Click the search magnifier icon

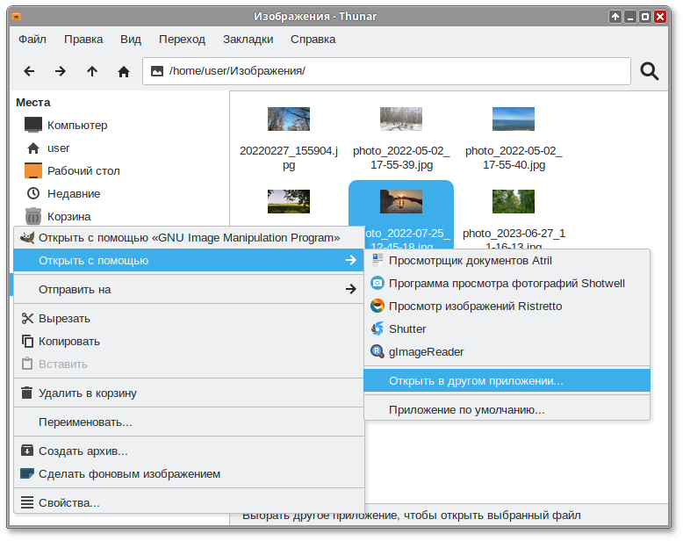(649, 71)
